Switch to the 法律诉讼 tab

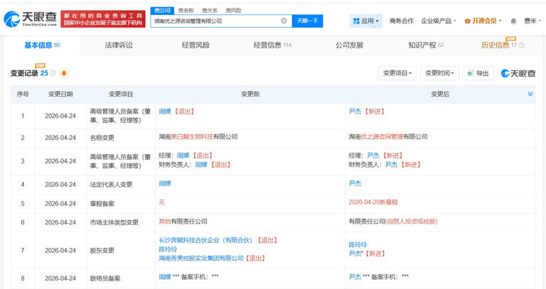[x=119, y=45]
